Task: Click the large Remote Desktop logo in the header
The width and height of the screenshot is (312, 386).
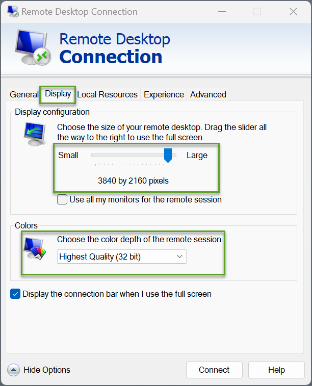Action: click(x=32, y=47)
